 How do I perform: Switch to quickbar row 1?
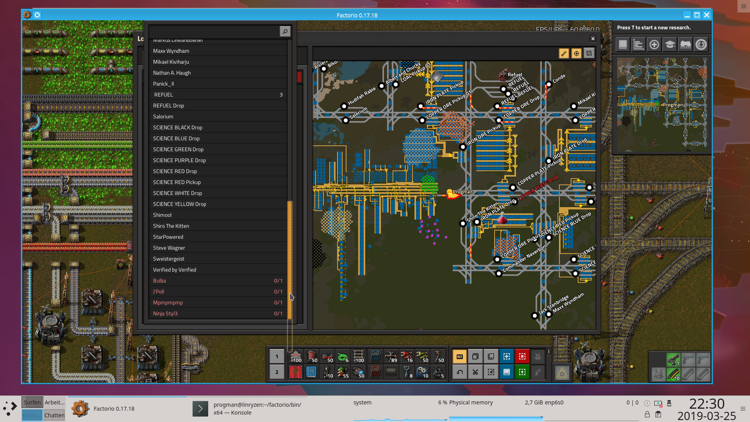(277, 356)
